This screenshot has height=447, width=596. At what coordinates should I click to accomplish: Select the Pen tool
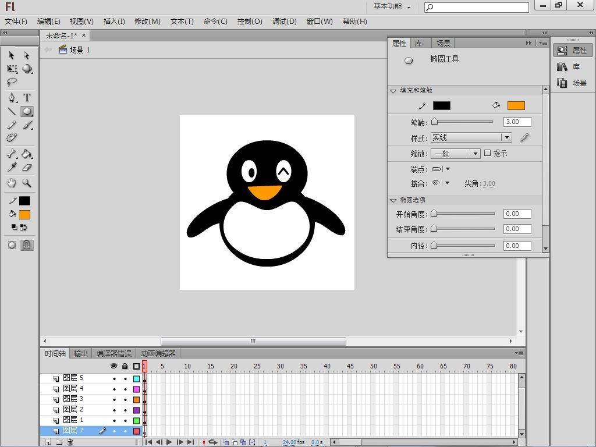click(x=12, y=98)
